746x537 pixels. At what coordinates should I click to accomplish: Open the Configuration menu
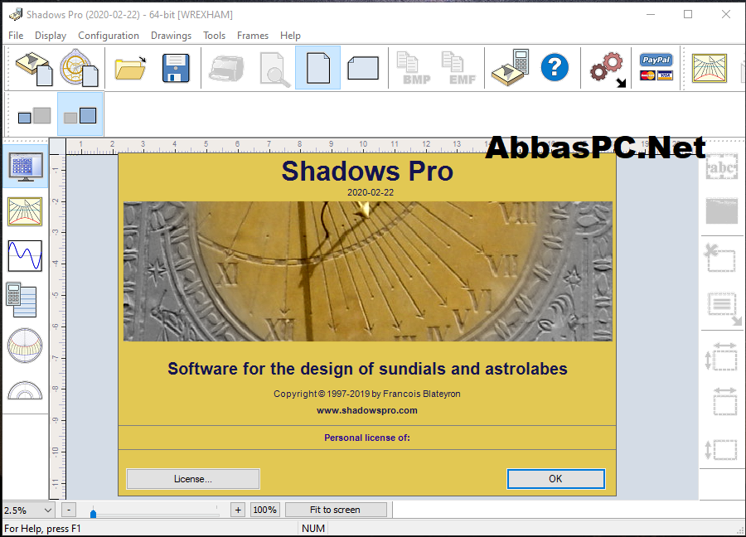point(109,36)
